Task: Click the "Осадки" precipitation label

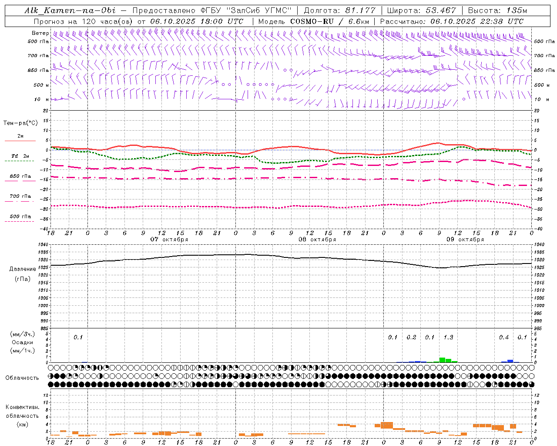Action: pyautogui.click(x=23, y=342)
